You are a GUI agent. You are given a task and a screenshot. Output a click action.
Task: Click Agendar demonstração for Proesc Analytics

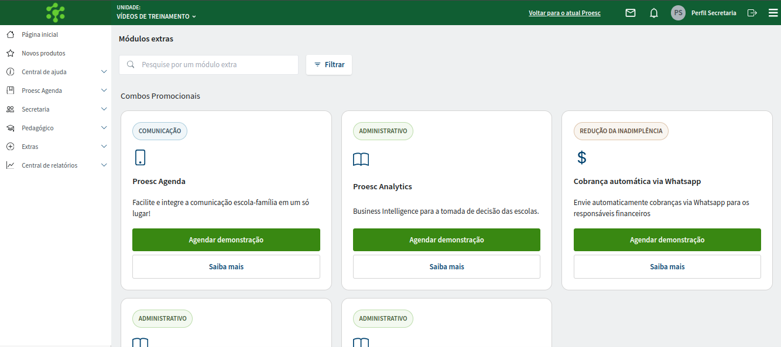(447, 240)
